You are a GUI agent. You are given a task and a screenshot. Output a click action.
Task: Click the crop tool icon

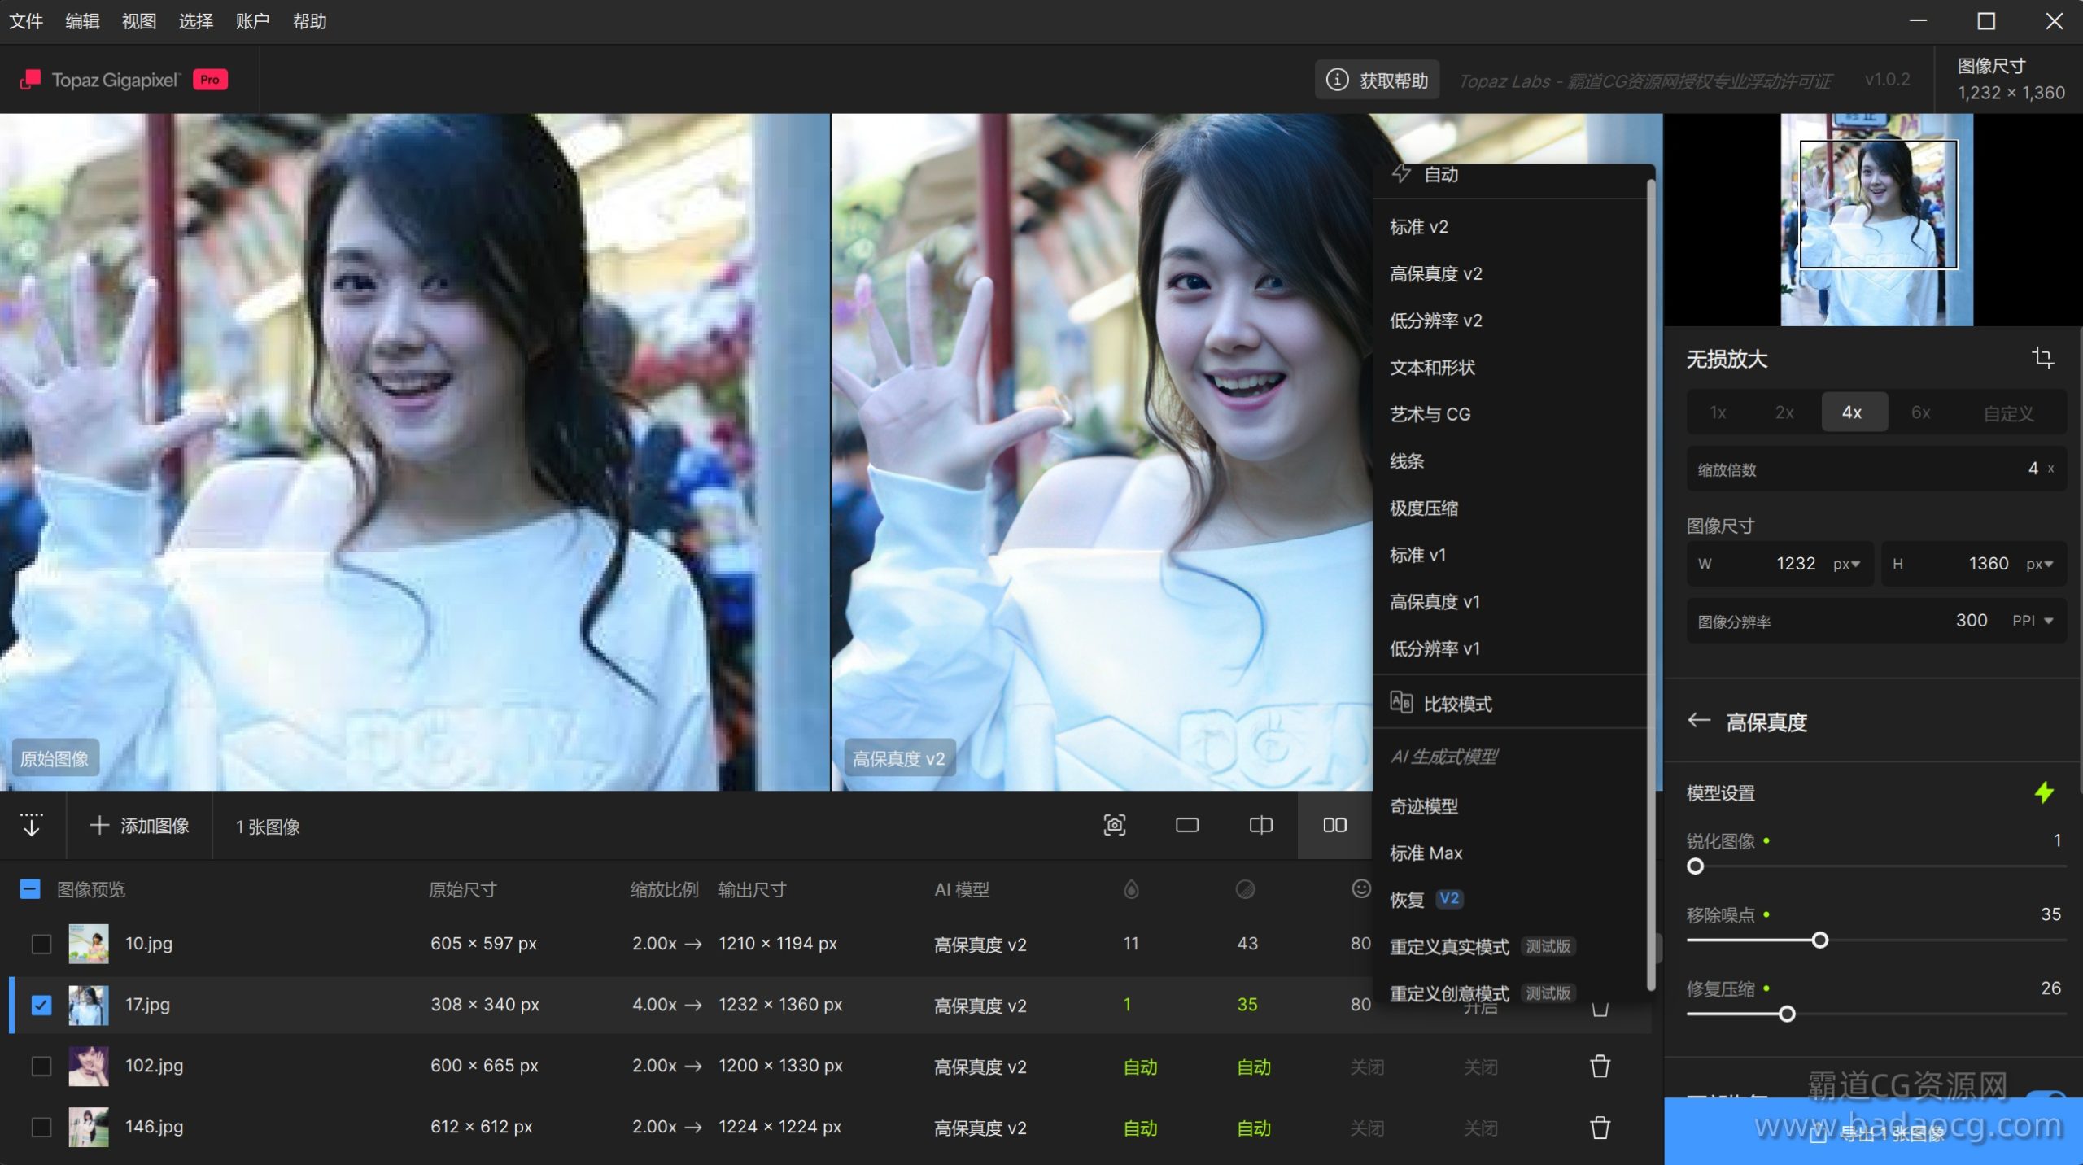(2042, 357)
